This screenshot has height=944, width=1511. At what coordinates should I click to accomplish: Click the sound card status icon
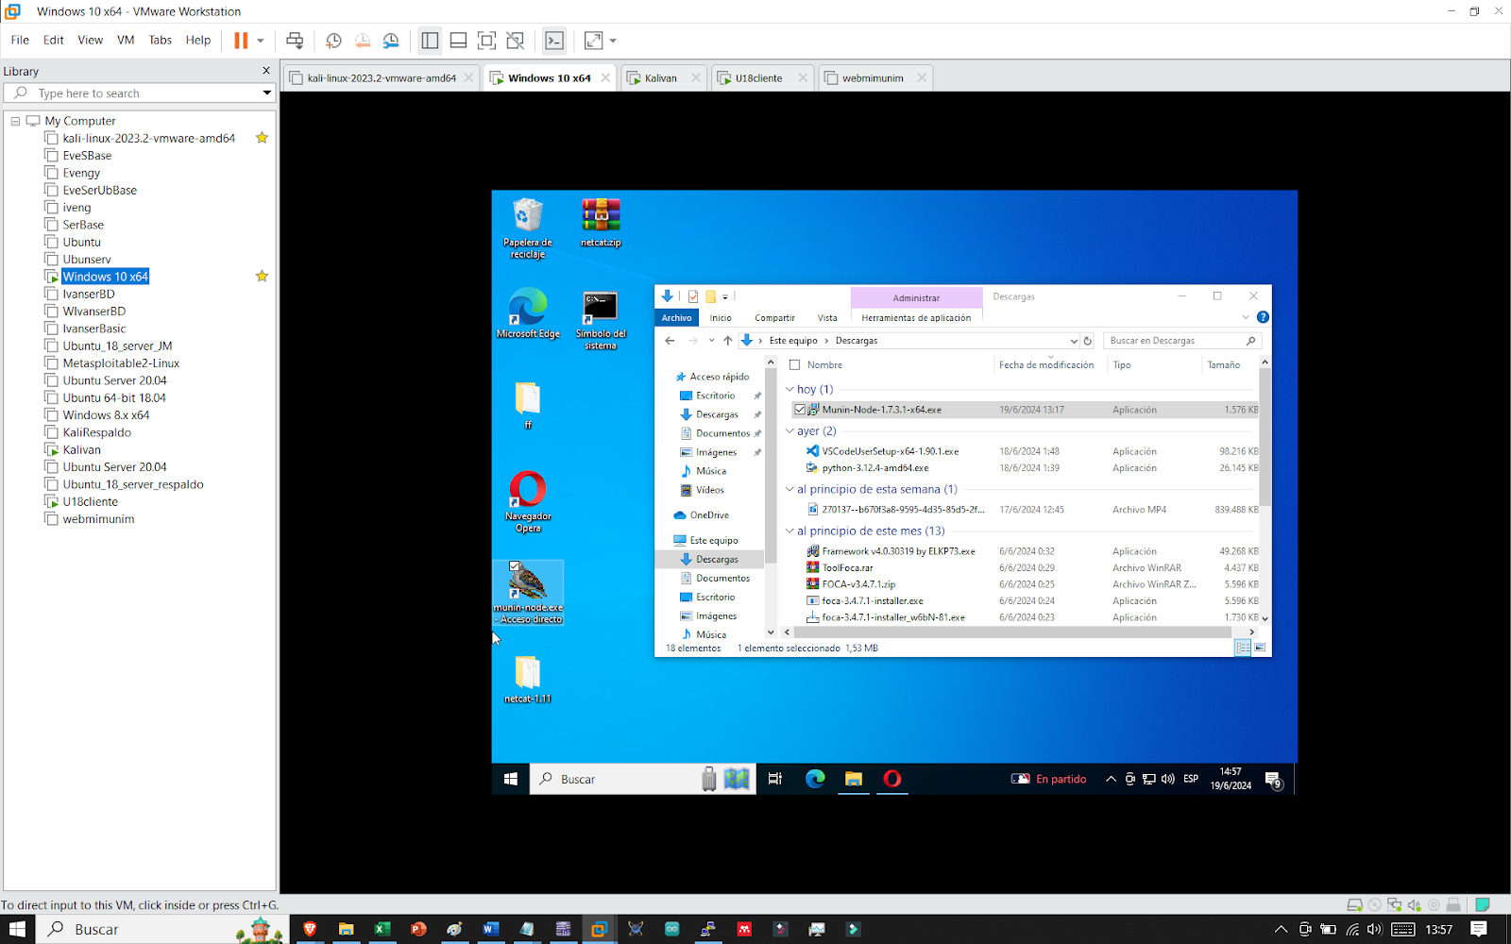1414,904
